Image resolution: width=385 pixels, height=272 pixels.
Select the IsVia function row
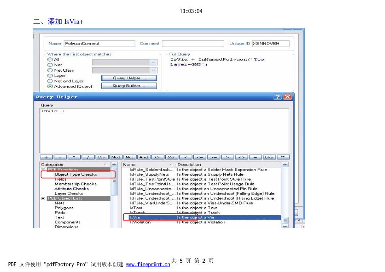(205, 217)
